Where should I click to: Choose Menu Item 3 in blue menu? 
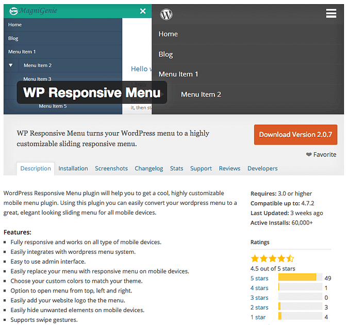37,79
